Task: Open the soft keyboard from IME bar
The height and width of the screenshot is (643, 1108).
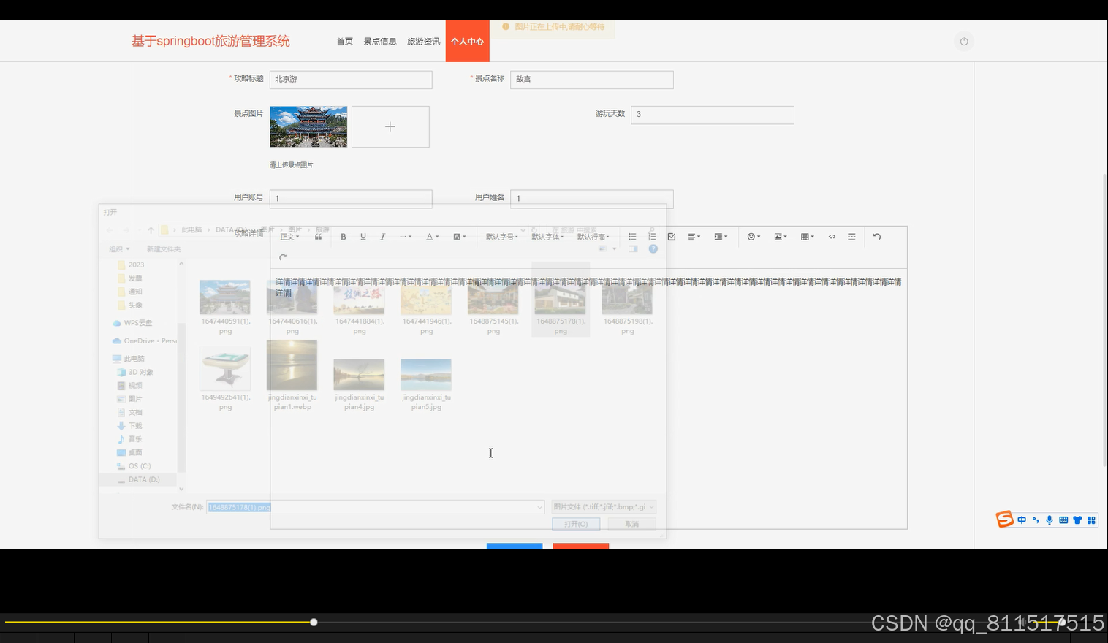Action: click(1063, 520)
